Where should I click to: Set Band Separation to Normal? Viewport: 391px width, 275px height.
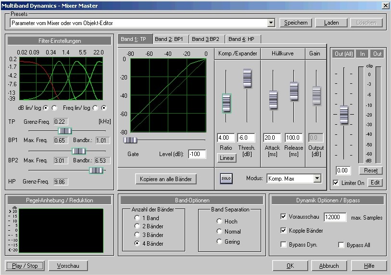click(x=219, y=231)
